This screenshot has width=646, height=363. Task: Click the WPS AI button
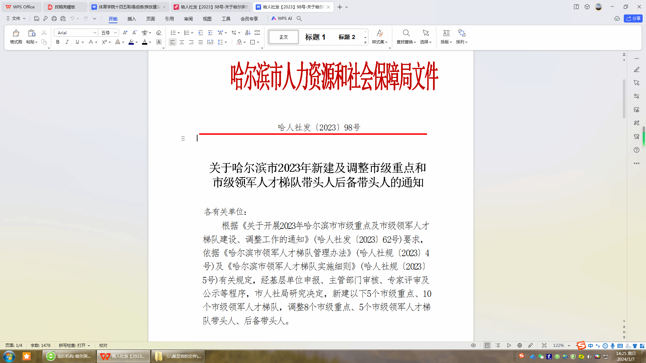(282, 18)
